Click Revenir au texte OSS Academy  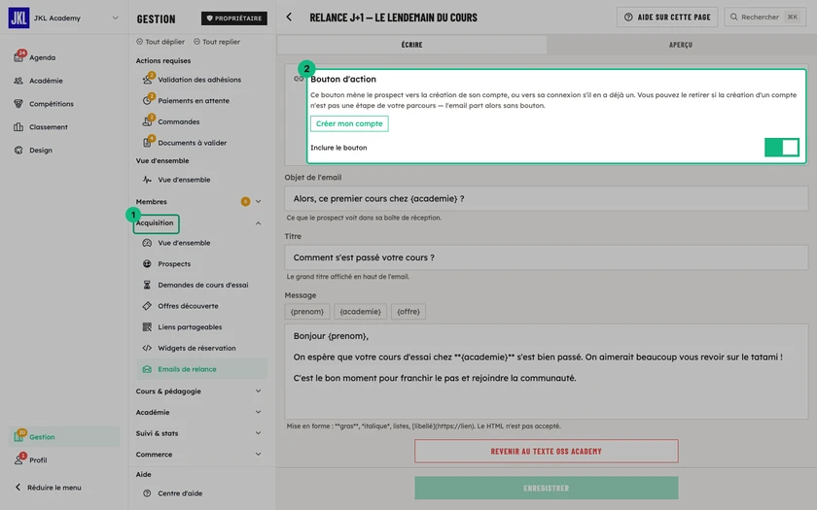(547, 451)
